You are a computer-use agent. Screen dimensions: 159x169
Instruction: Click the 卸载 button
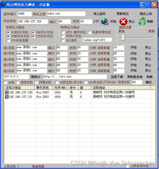coord(150,77)
